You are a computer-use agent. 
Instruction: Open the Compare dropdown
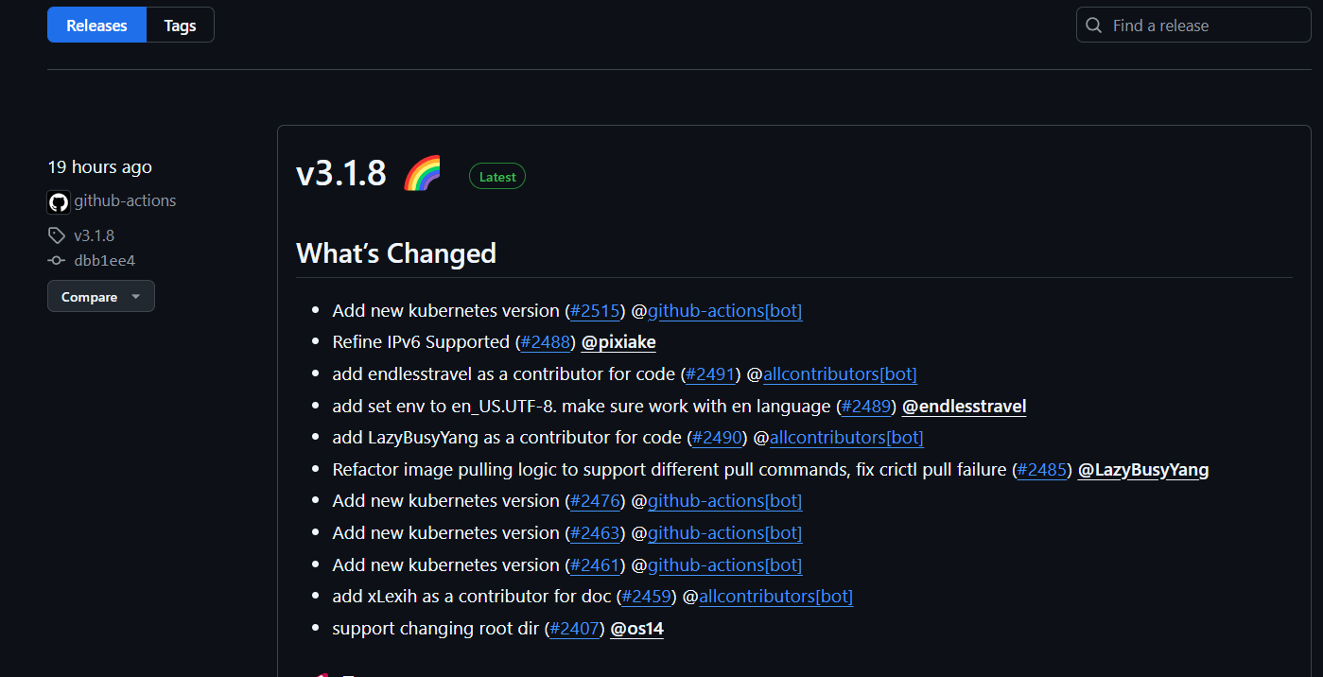click(101, 297)
